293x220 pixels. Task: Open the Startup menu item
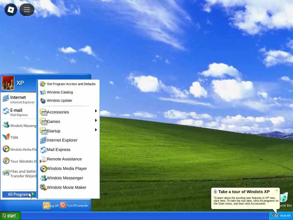tap(69, 131)
